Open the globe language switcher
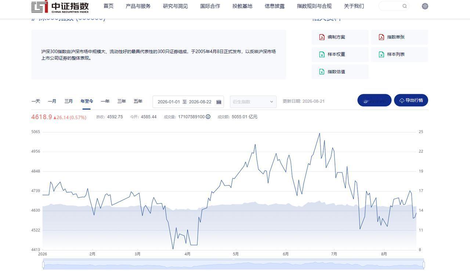The height and width of the screenshot is (278, 470). (425, 6)
